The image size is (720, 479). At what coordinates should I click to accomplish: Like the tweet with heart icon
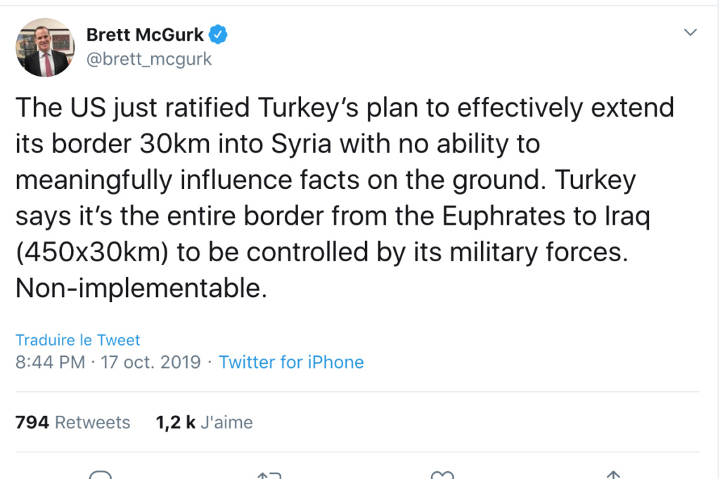[442, 475]
